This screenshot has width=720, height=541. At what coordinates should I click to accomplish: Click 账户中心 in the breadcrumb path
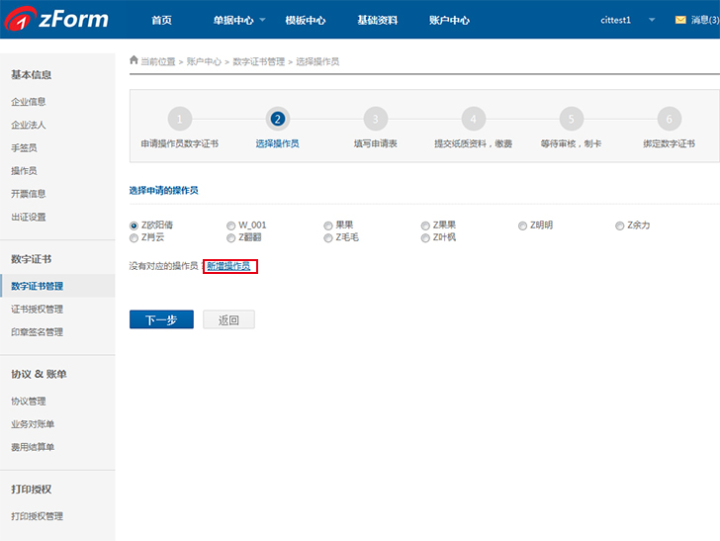point(204,61)
